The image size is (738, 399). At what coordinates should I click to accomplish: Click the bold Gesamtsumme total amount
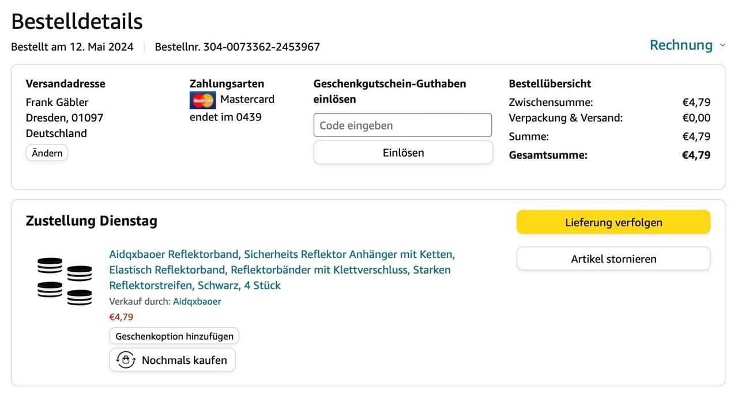tap(696, 155)
